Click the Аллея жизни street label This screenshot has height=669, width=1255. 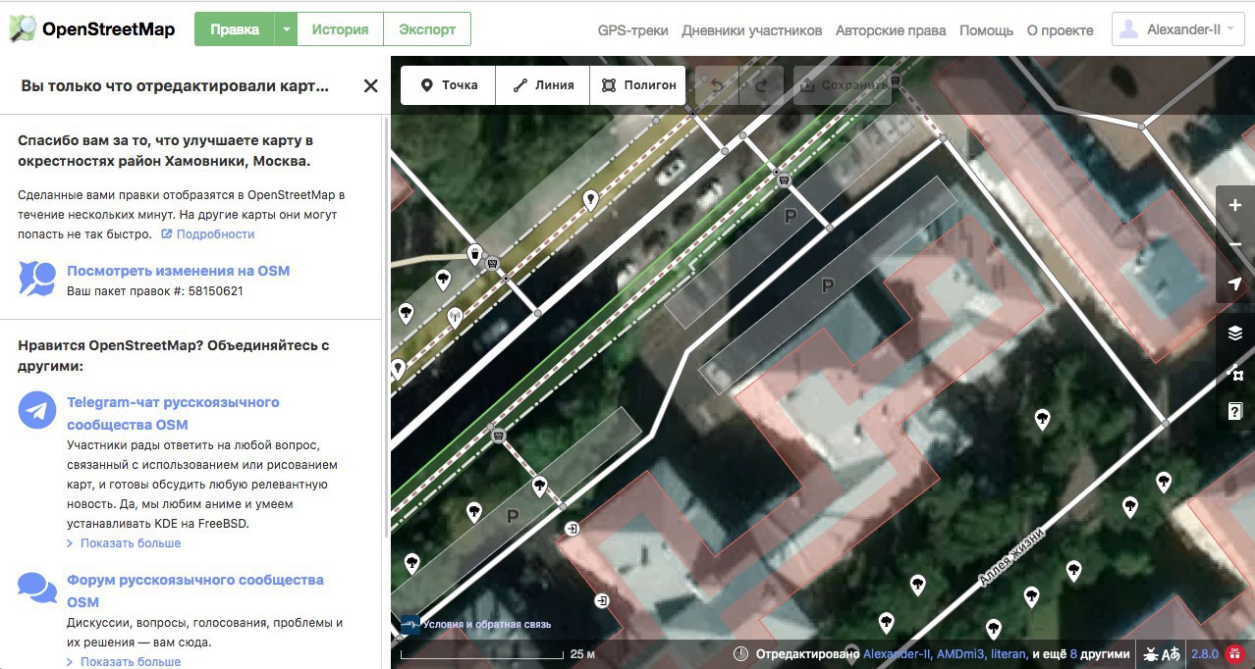click(x=1010, y=557)
